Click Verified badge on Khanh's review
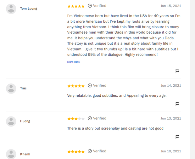Viewport: 195px width, 159px height. click(97, 151)
